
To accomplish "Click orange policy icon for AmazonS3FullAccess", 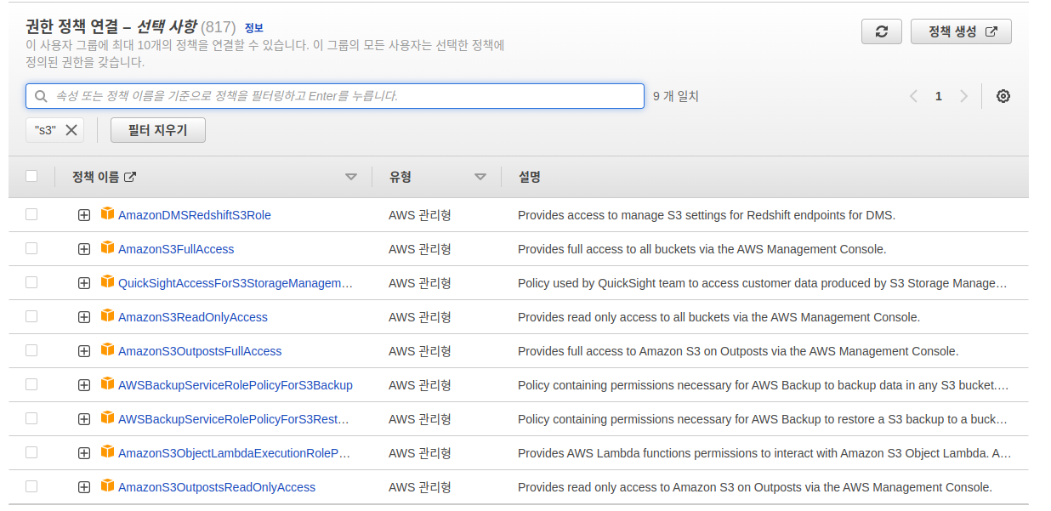I will tap(107, 247).
